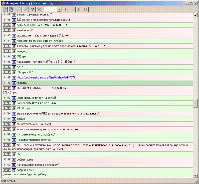Click the grayed first toolbar icon
The width and height of the screenshot is (199, 184).
[5, 9]
